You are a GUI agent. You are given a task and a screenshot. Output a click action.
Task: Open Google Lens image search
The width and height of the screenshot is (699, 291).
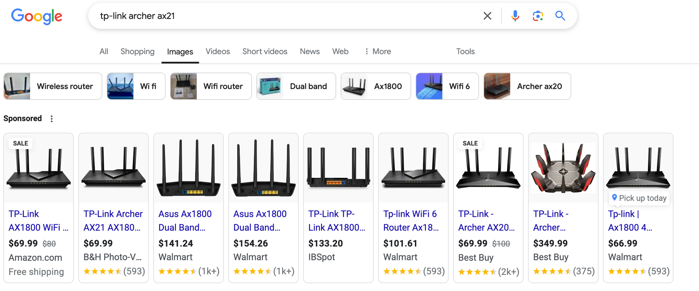(538, 16)
